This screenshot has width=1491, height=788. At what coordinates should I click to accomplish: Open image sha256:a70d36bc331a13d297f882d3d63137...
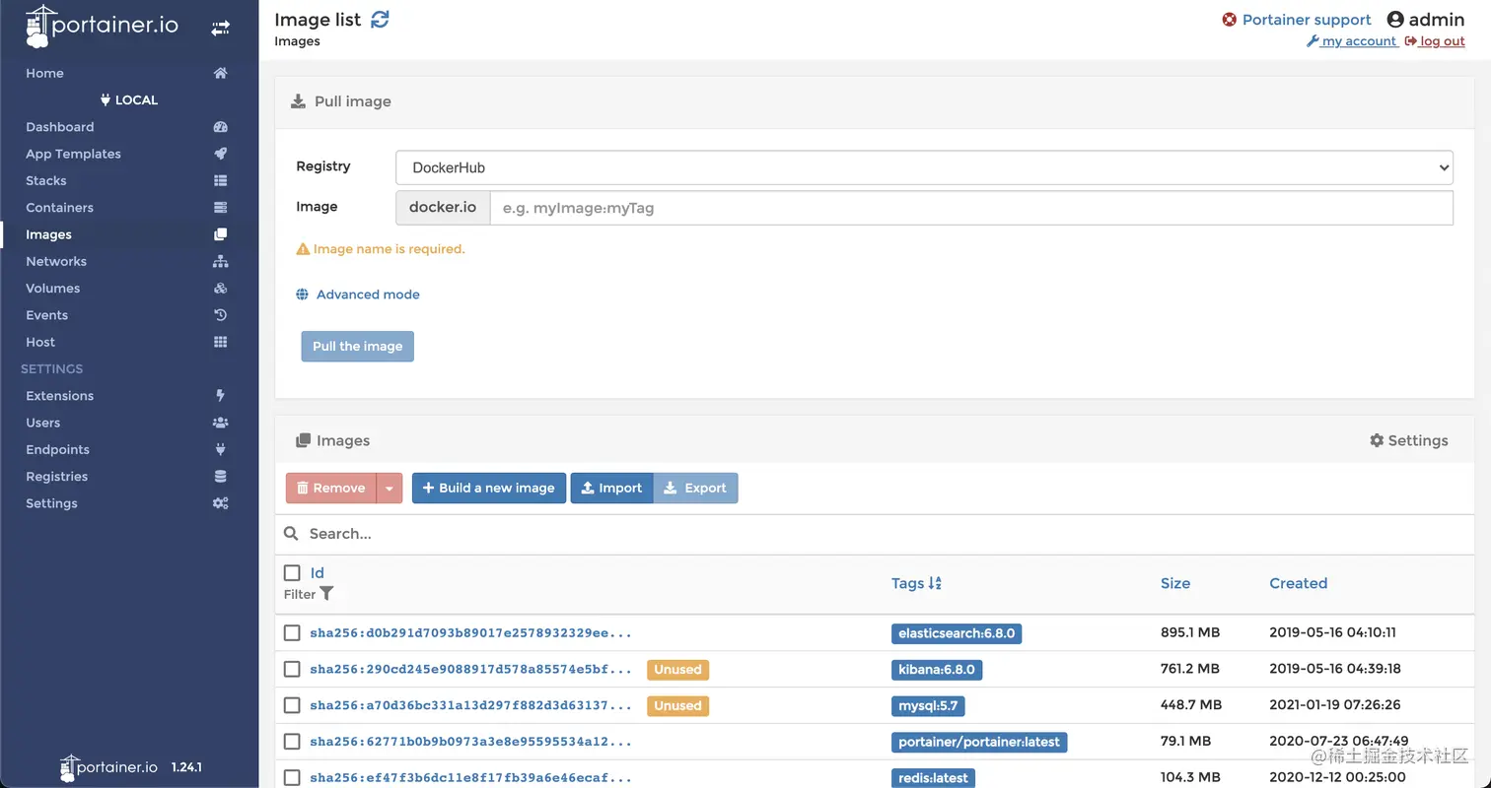470,705
